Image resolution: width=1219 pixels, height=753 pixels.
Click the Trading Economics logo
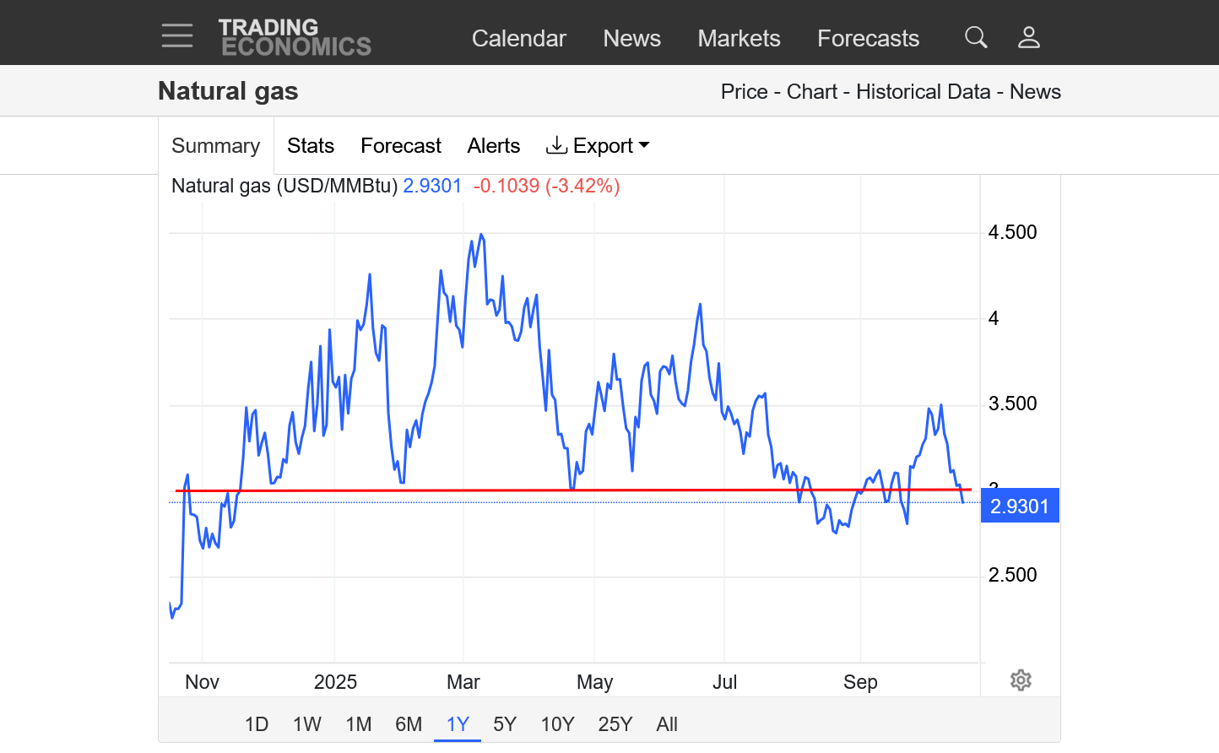pos(295,38)
